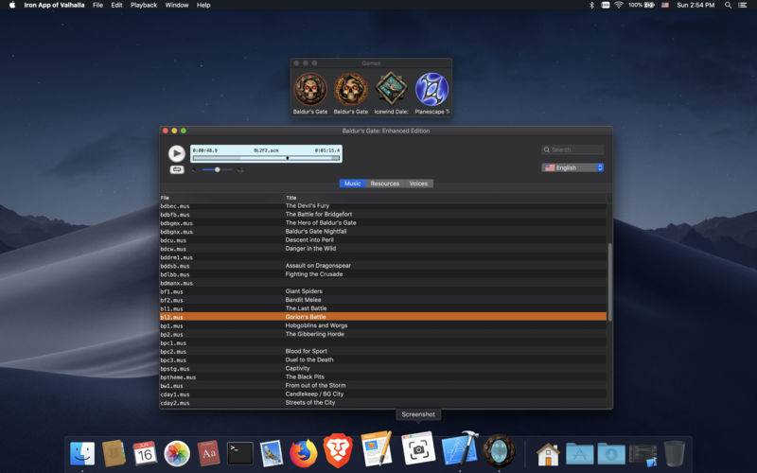757x473 pixels.
Task: Open the Trash in the Dock
Action: [x=675, y=453]
